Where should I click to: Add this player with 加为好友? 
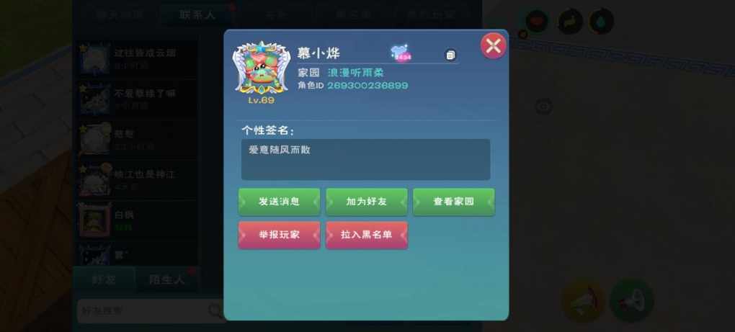coord(367,202)
